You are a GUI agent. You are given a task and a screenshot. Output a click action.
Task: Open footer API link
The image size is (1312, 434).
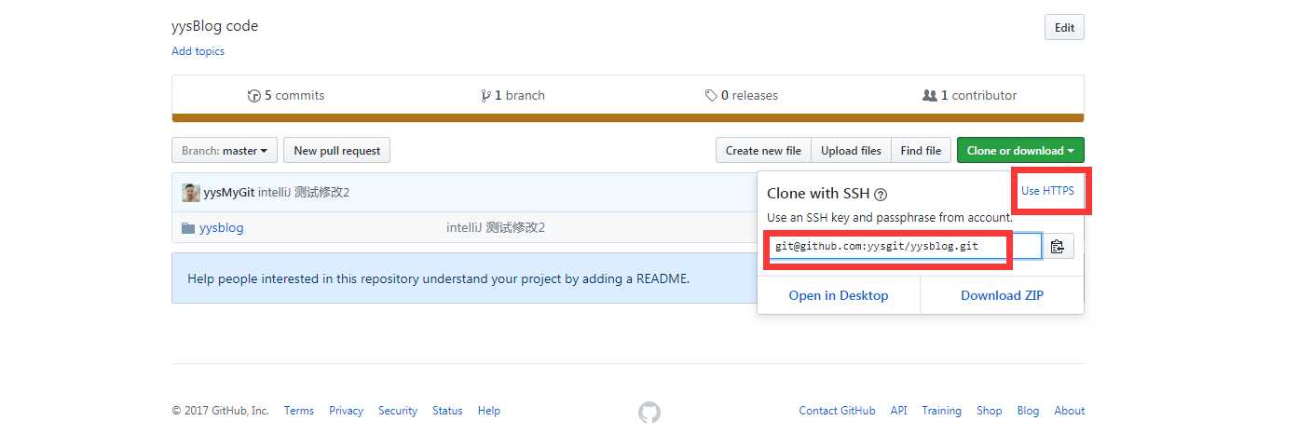[898, 411]
